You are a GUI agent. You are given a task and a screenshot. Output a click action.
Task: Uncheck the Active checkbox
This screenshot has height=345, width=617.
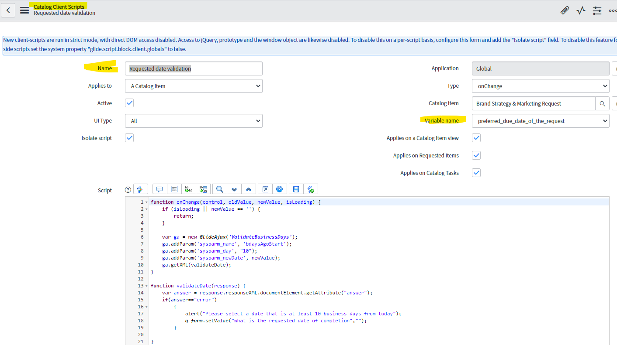[129, 103]
